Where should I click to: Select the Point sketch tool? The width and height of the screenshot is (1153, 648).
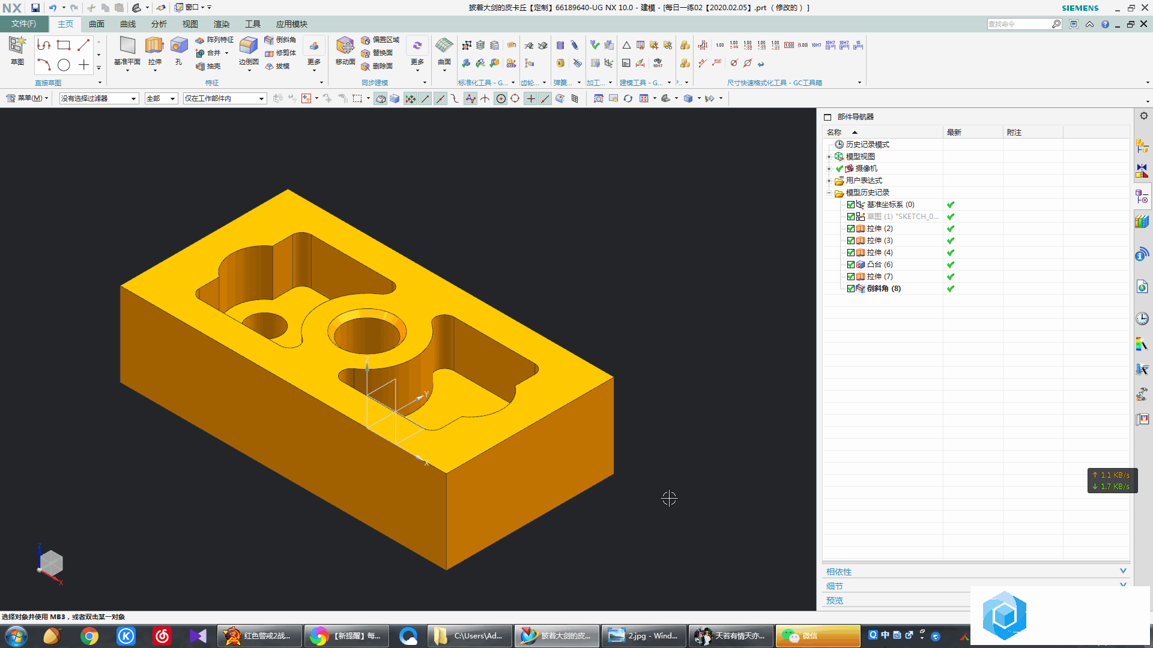tap(83, 65)
